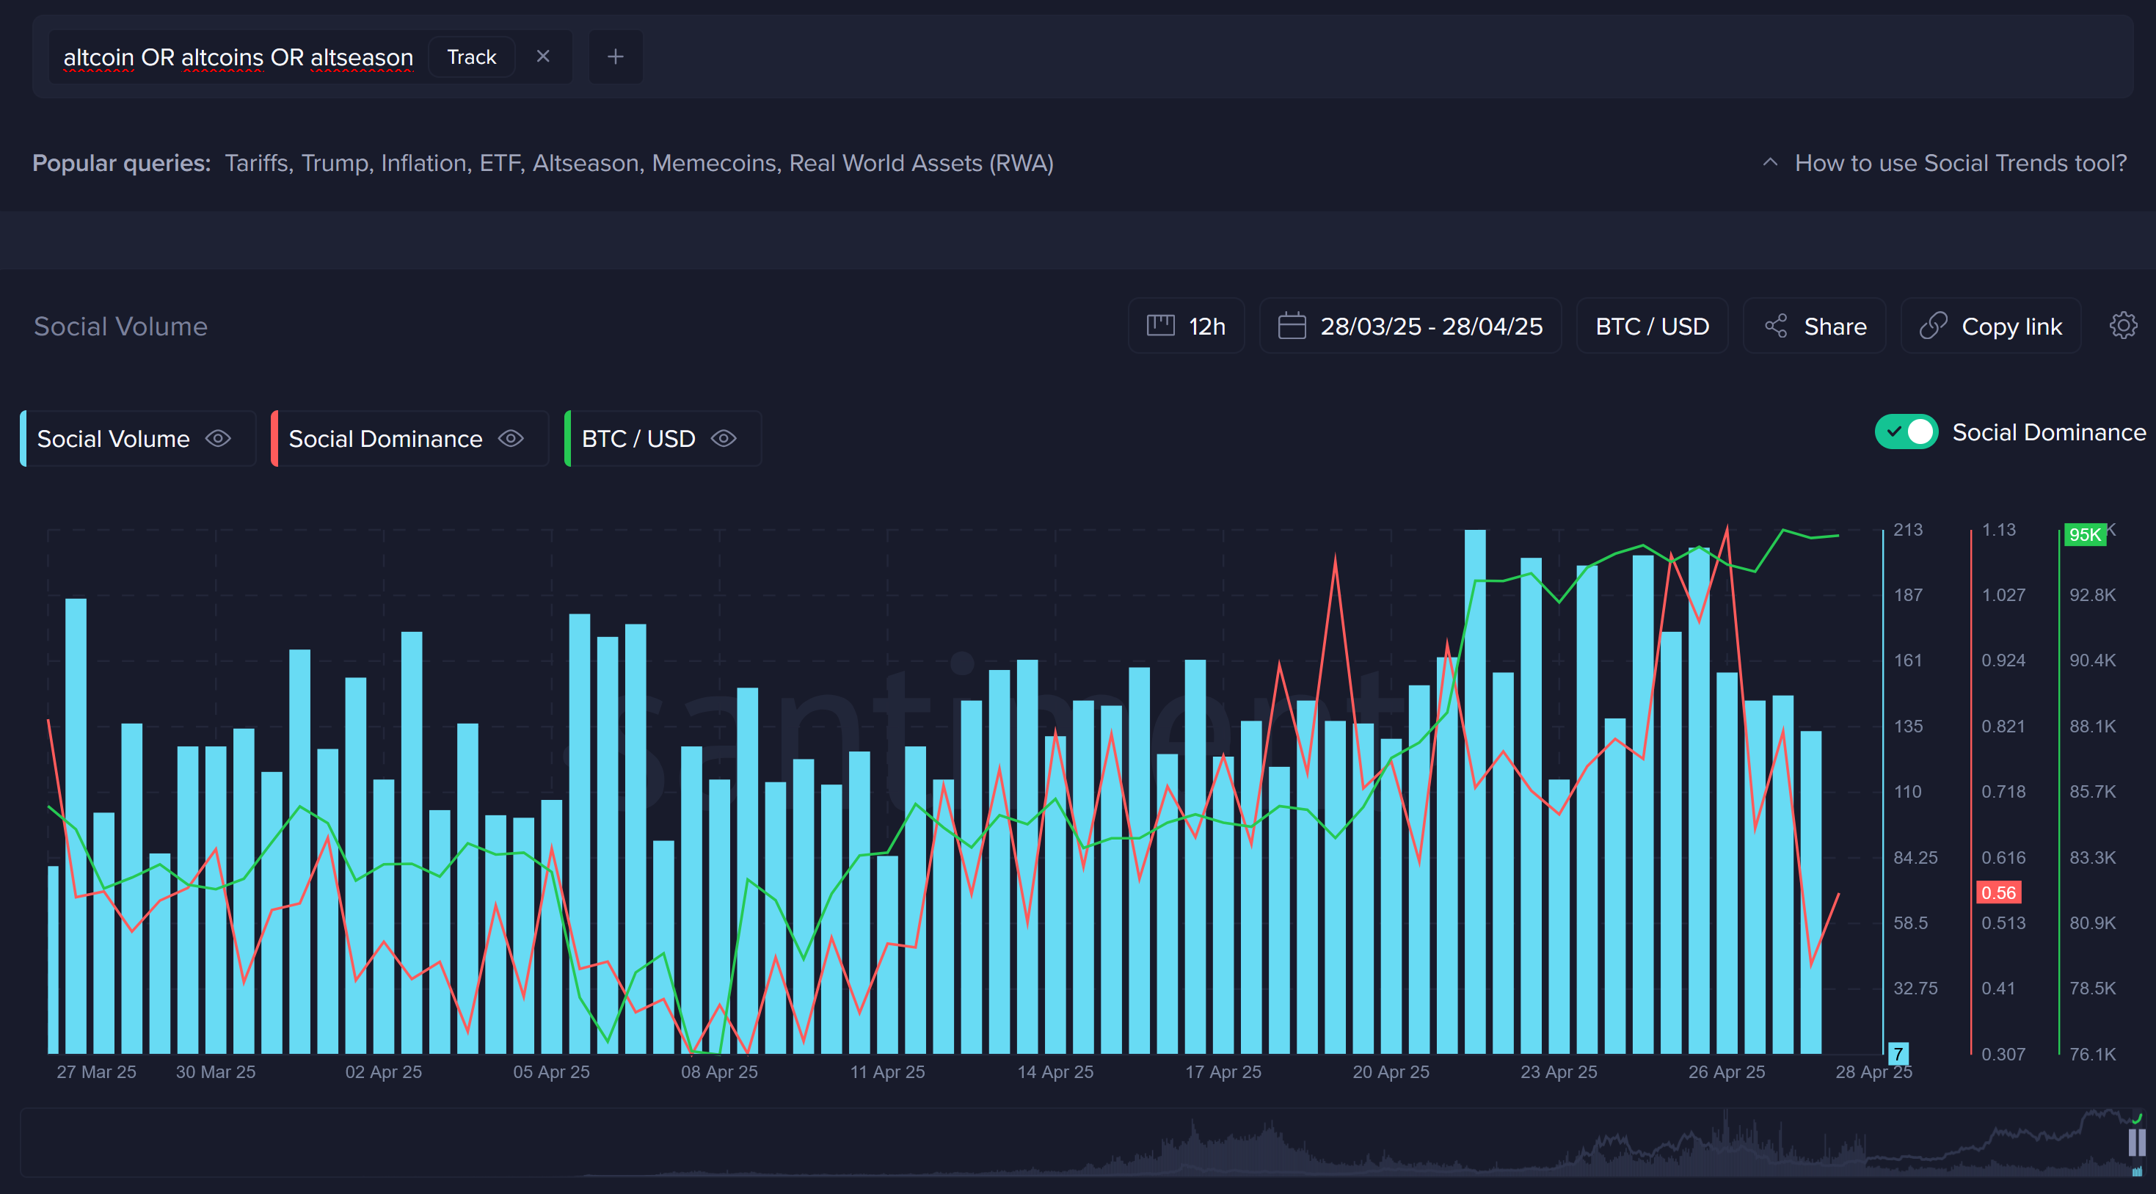Disable the Social Dominance switch
2156x1194 pixels.
[x=1906, y=432]
